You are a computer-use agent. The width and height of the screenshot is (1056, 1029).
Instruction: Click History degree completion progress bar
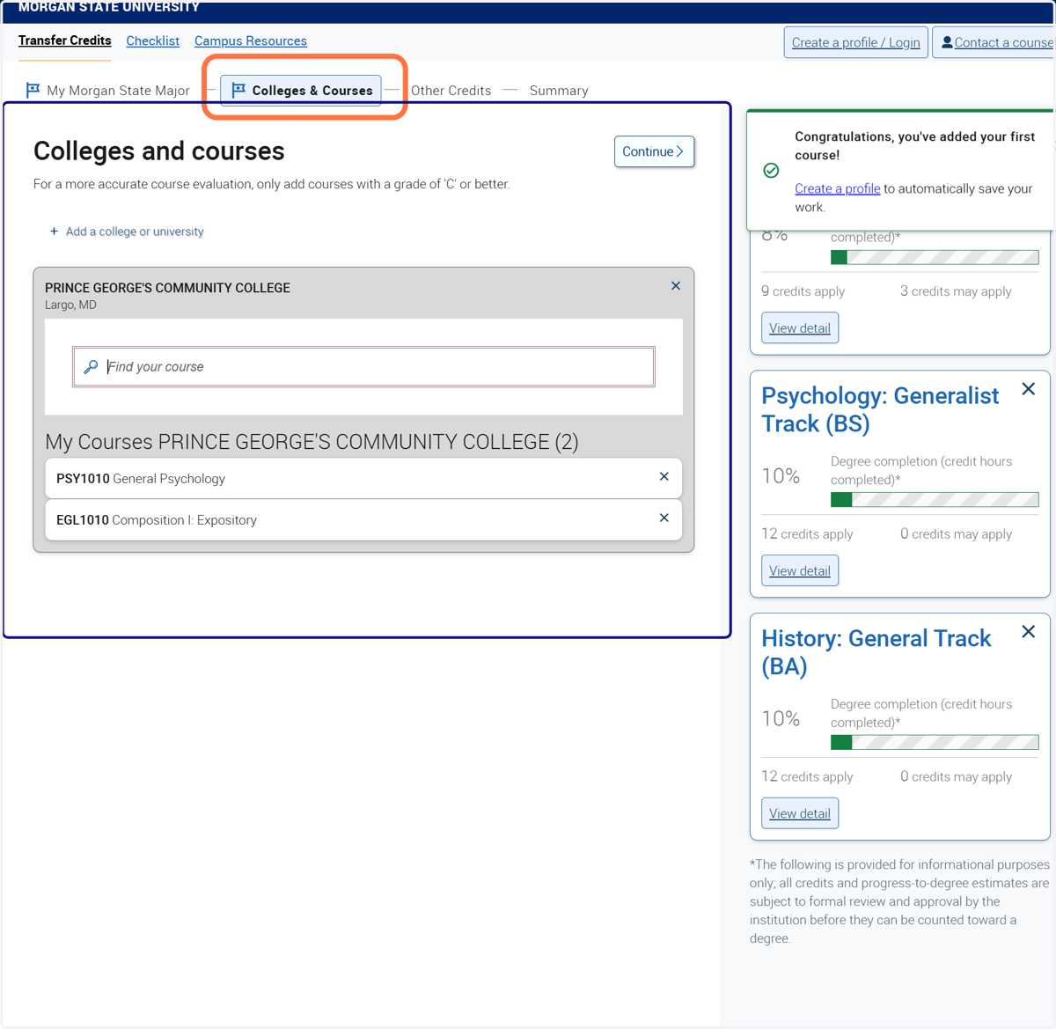935,743
